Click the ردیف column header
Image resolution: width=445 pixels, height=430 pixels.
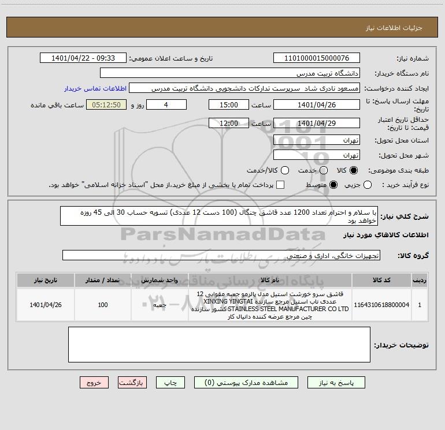tap(420, 280)
